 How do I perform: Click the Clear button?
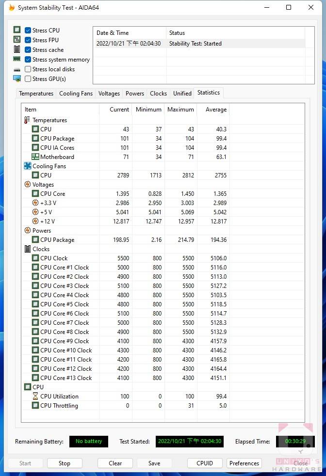115,463
